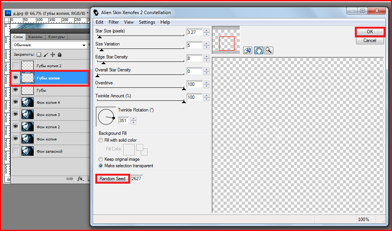Click the Star Size value field
Image resolution: width=392 pixels, height=231 pixels.
point(194,32)
